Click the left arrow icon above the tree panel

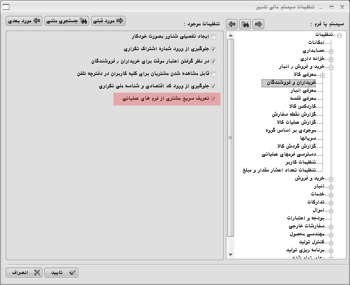[231, 24]
